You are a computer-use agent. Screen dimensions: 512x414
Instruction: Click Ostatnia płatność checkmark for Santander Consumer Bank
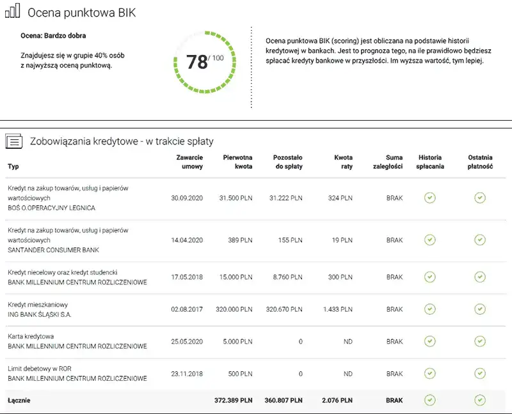pos(480,240)
